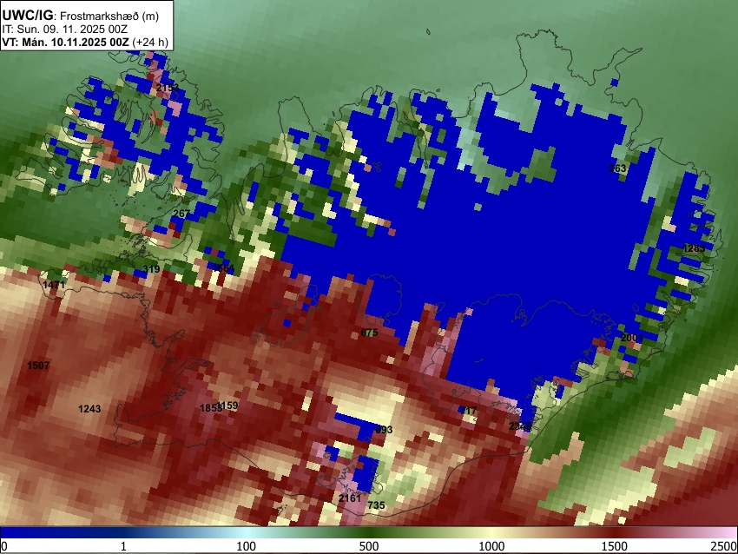Image resolution: width=738 pixels, height=554 pixels.
Task: Click the map value 319
Action: (151, 269)
